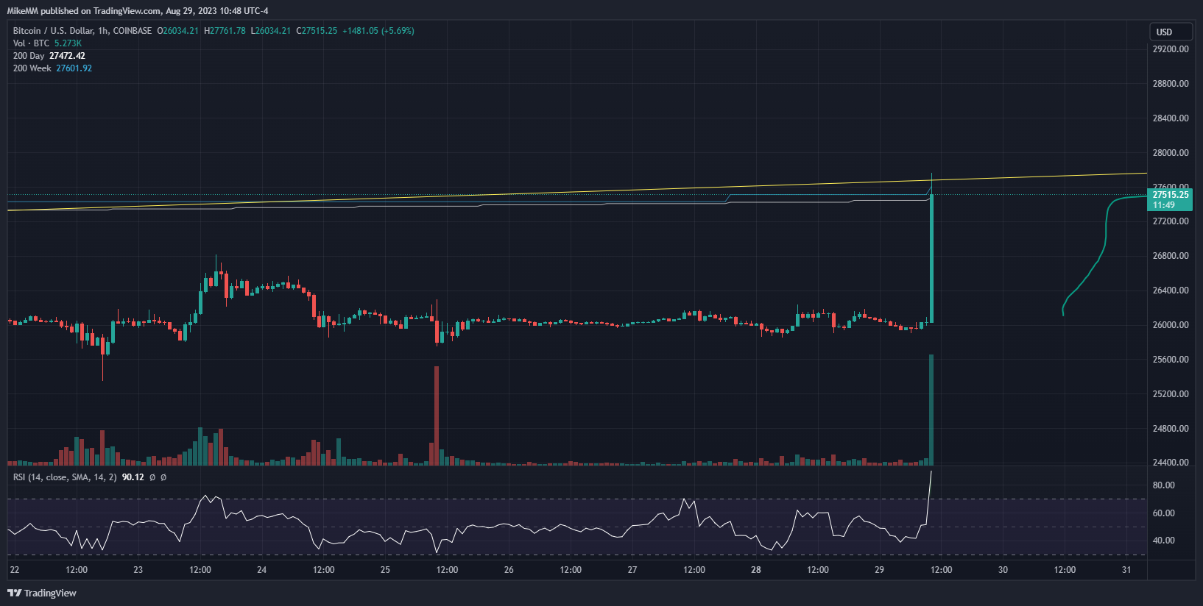The height and width of the screenshot is (606, 1203).
Task: Click the 29200.00 price axis label
Action: (x=1171, y=49)
